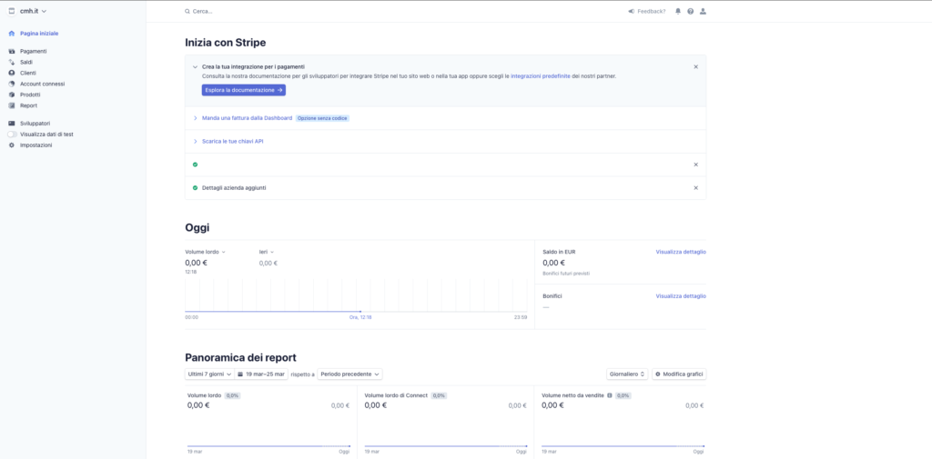Click the Panoramica dei report heading
932x459 pixels.
[240, 357]
